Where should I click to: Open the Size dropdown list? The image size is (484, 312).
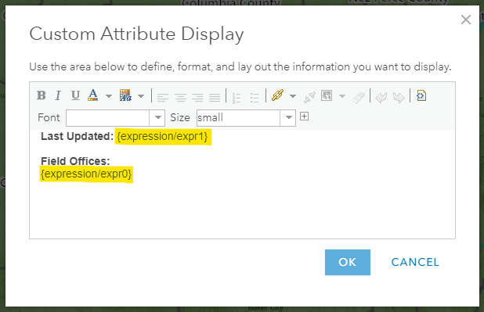(x=288, y=118)
